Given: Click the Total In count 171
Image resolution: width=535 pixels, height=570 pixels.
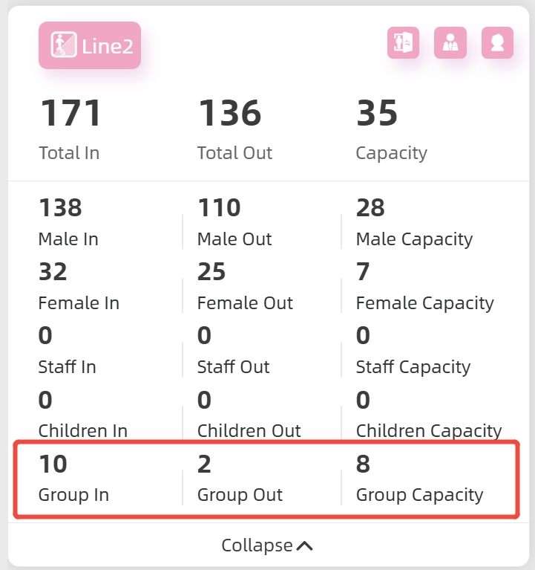Looking at the screenshot, I should (70, 114).
